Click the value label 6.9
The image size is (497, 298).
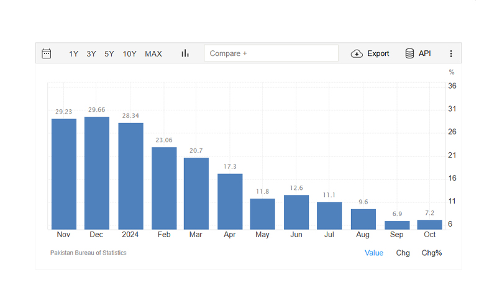coord(397,214)
